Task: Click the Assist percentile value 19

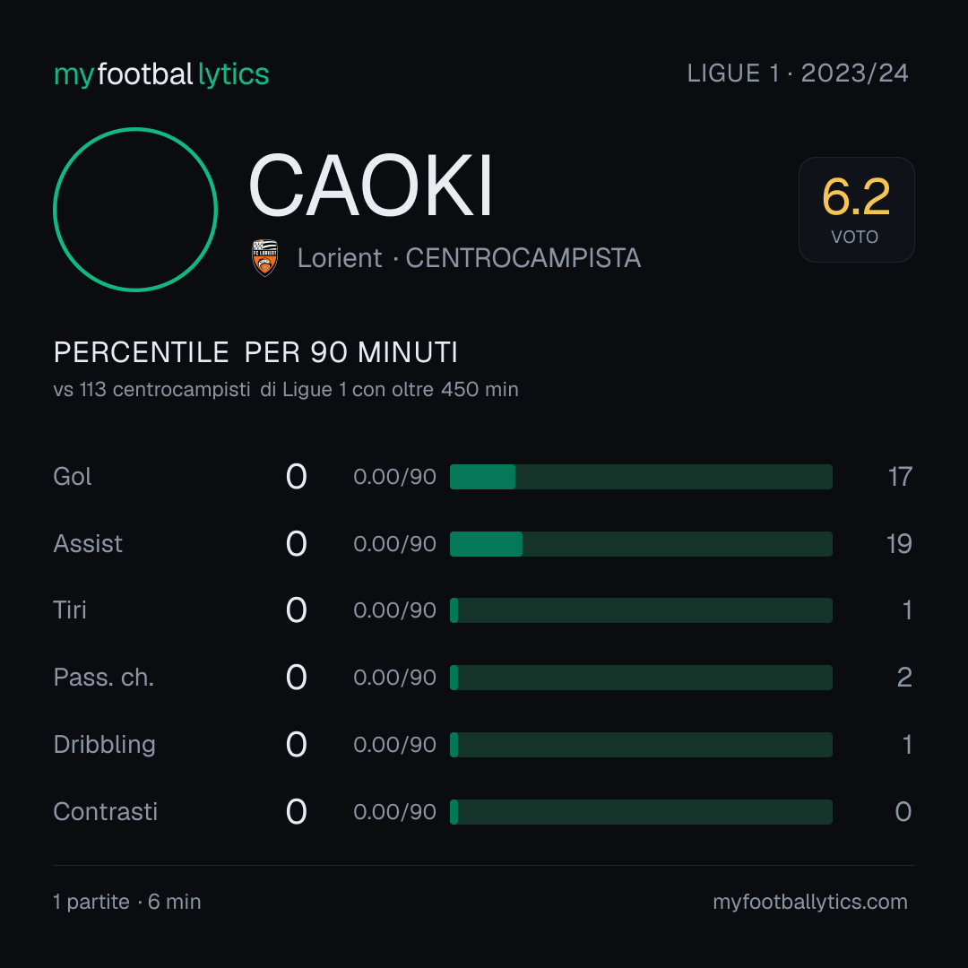Action: click(x=899, y=544)
